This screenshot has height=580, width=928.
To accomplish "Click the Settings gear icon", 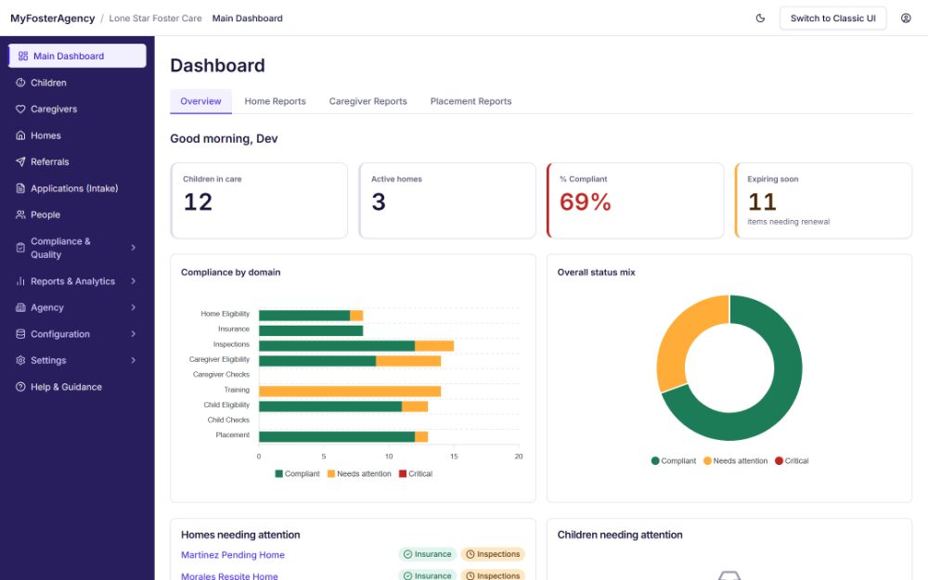I will click(20, 360).
